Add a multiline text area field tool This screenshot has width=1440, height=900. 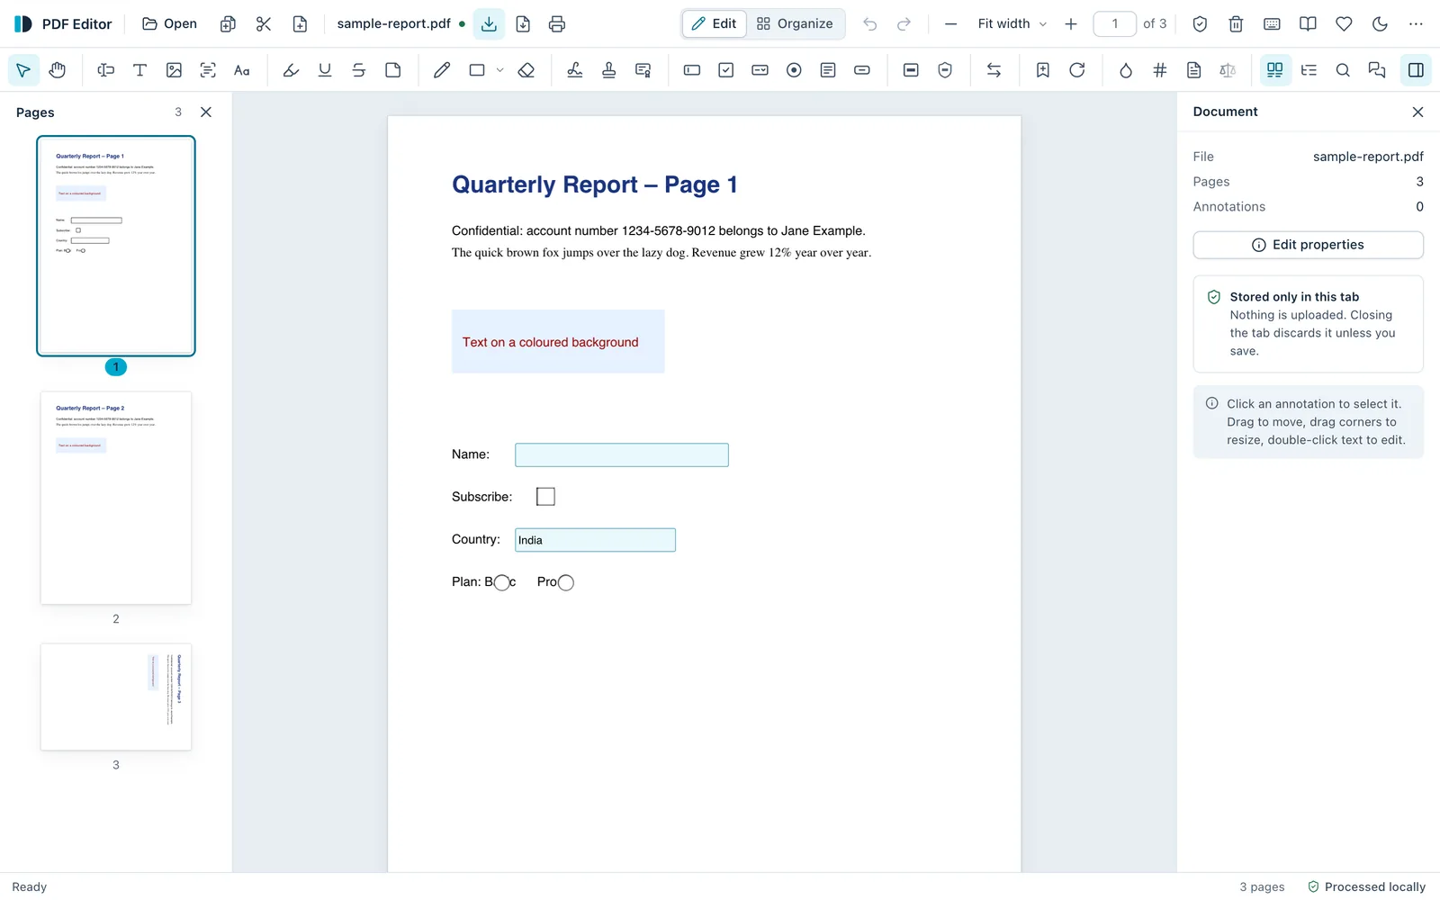click(828, 70)
